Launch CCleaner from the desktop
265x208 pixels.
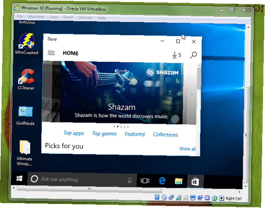(26, 79)
